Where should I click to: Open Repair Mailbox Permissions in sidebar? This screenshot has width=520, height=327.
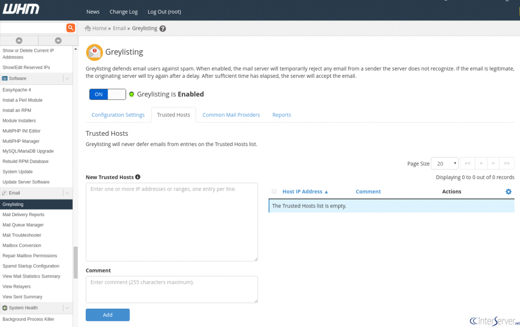coord(30,256)
